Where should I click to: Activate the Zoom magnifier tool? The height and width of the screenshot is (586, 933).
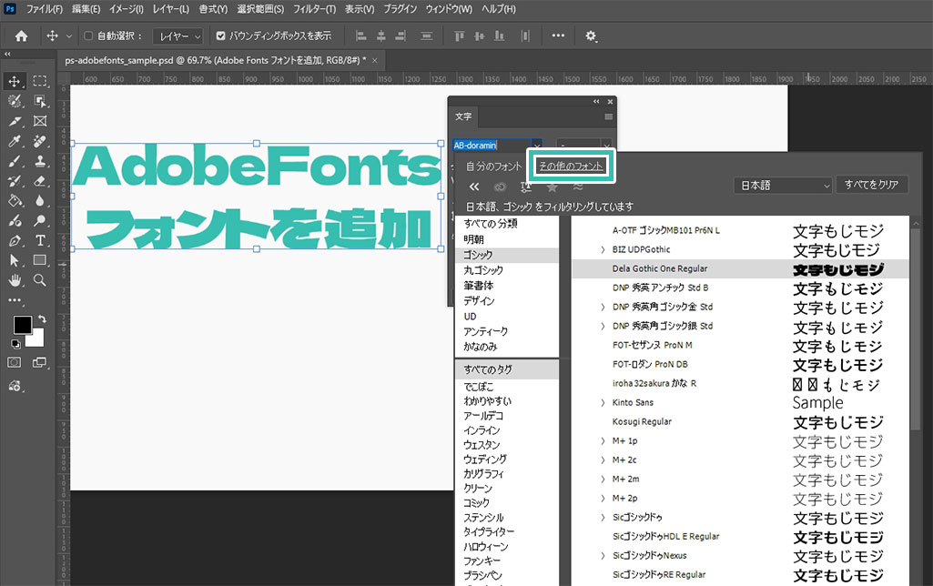(40, 280)
